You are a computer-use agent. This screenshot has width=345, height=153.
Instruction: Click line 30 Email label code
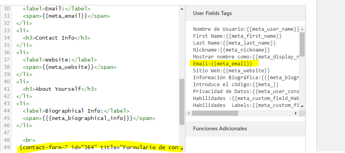tap(56, 9)
